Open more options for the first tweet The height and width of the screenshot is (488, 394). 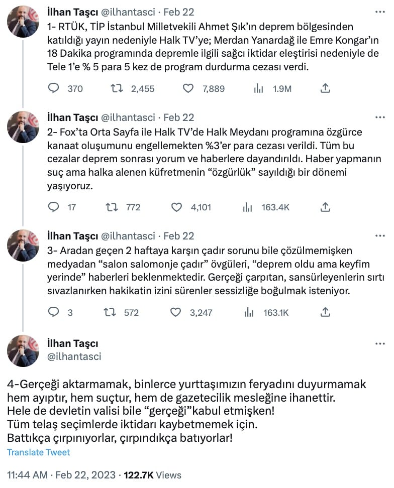(380, 12)
